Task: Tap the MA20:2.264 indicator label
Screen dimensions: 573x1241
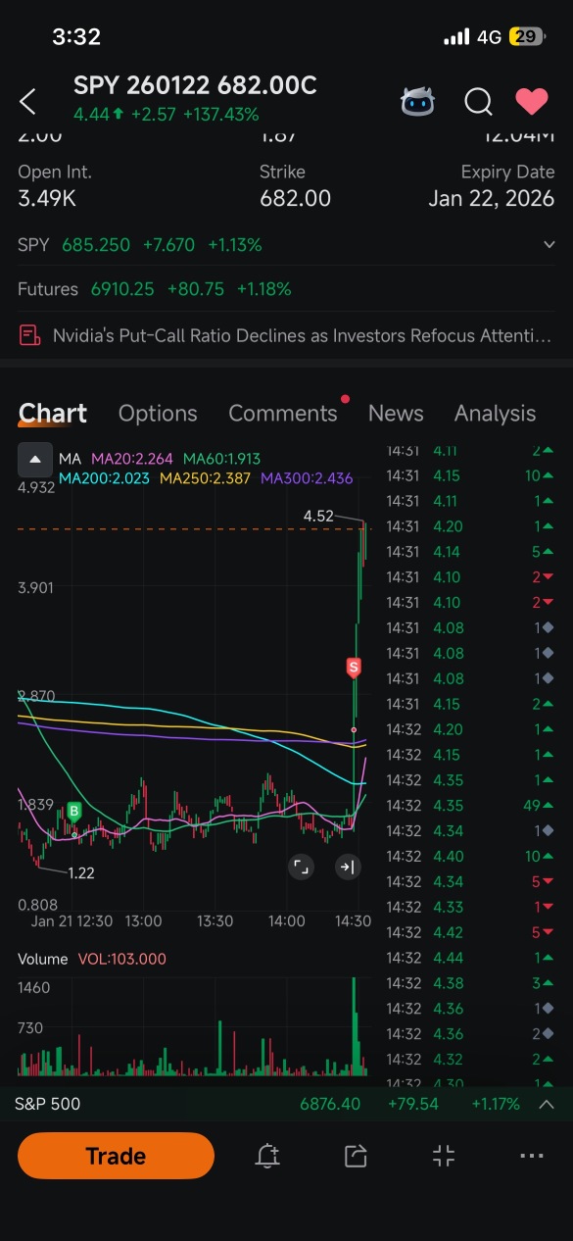Action: pos(133,459)
